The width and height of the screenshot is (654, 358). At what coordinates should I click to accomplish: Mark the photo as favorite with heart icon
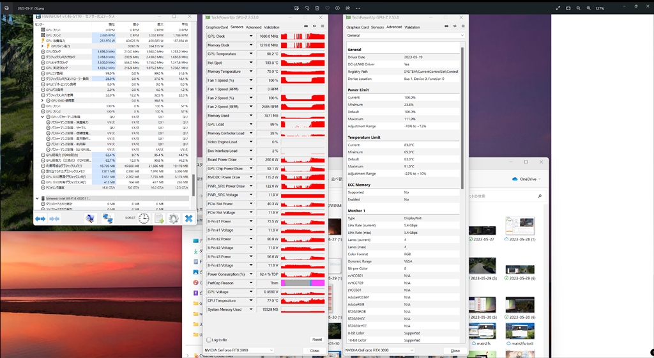(x=327, y=8)
